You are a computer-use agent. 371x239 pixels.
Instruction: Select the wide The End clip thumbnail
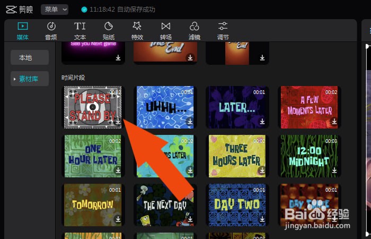pyautogui.click(x=165, y=52)
